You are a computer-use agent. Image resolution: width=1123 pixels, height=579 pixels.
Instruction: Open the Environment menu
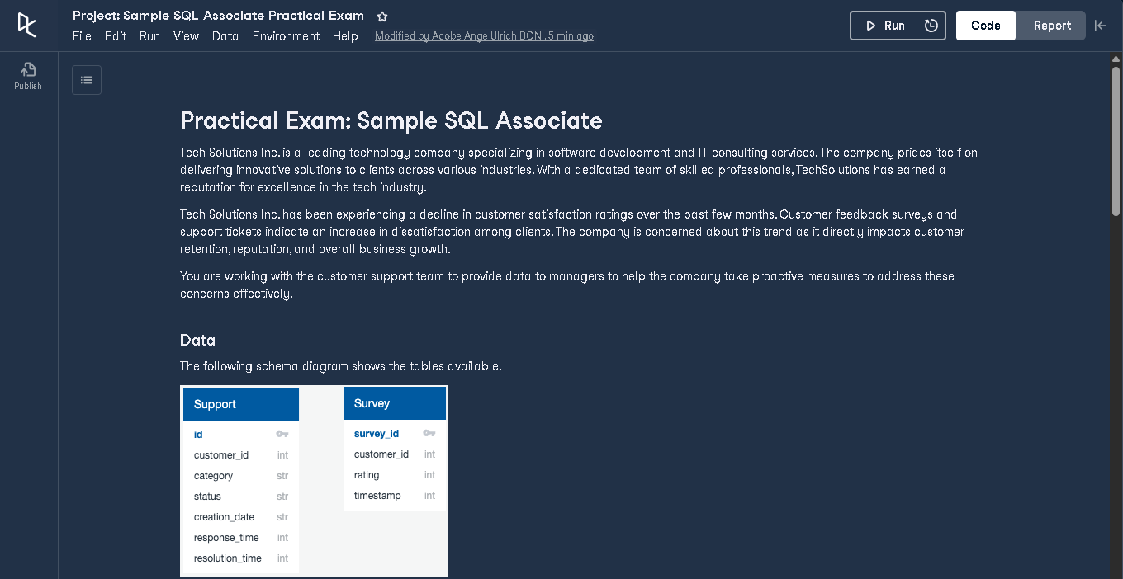[x=286, y=36]
